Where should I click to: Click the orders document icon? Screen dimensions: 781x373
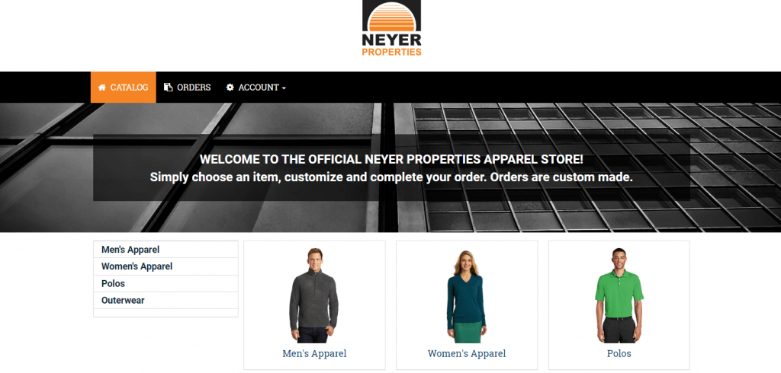(169, 88)
